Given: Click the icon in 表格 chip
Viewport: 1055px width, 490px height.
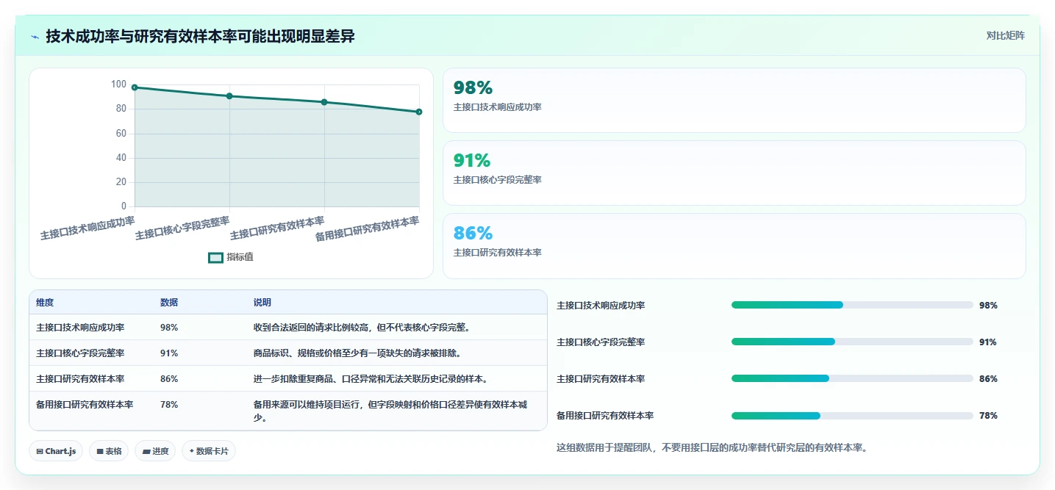Looking at the screenshot, I should point(100,452).
